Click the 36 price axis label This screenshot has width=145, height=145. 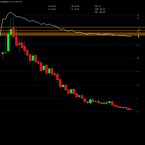(138, 15)
